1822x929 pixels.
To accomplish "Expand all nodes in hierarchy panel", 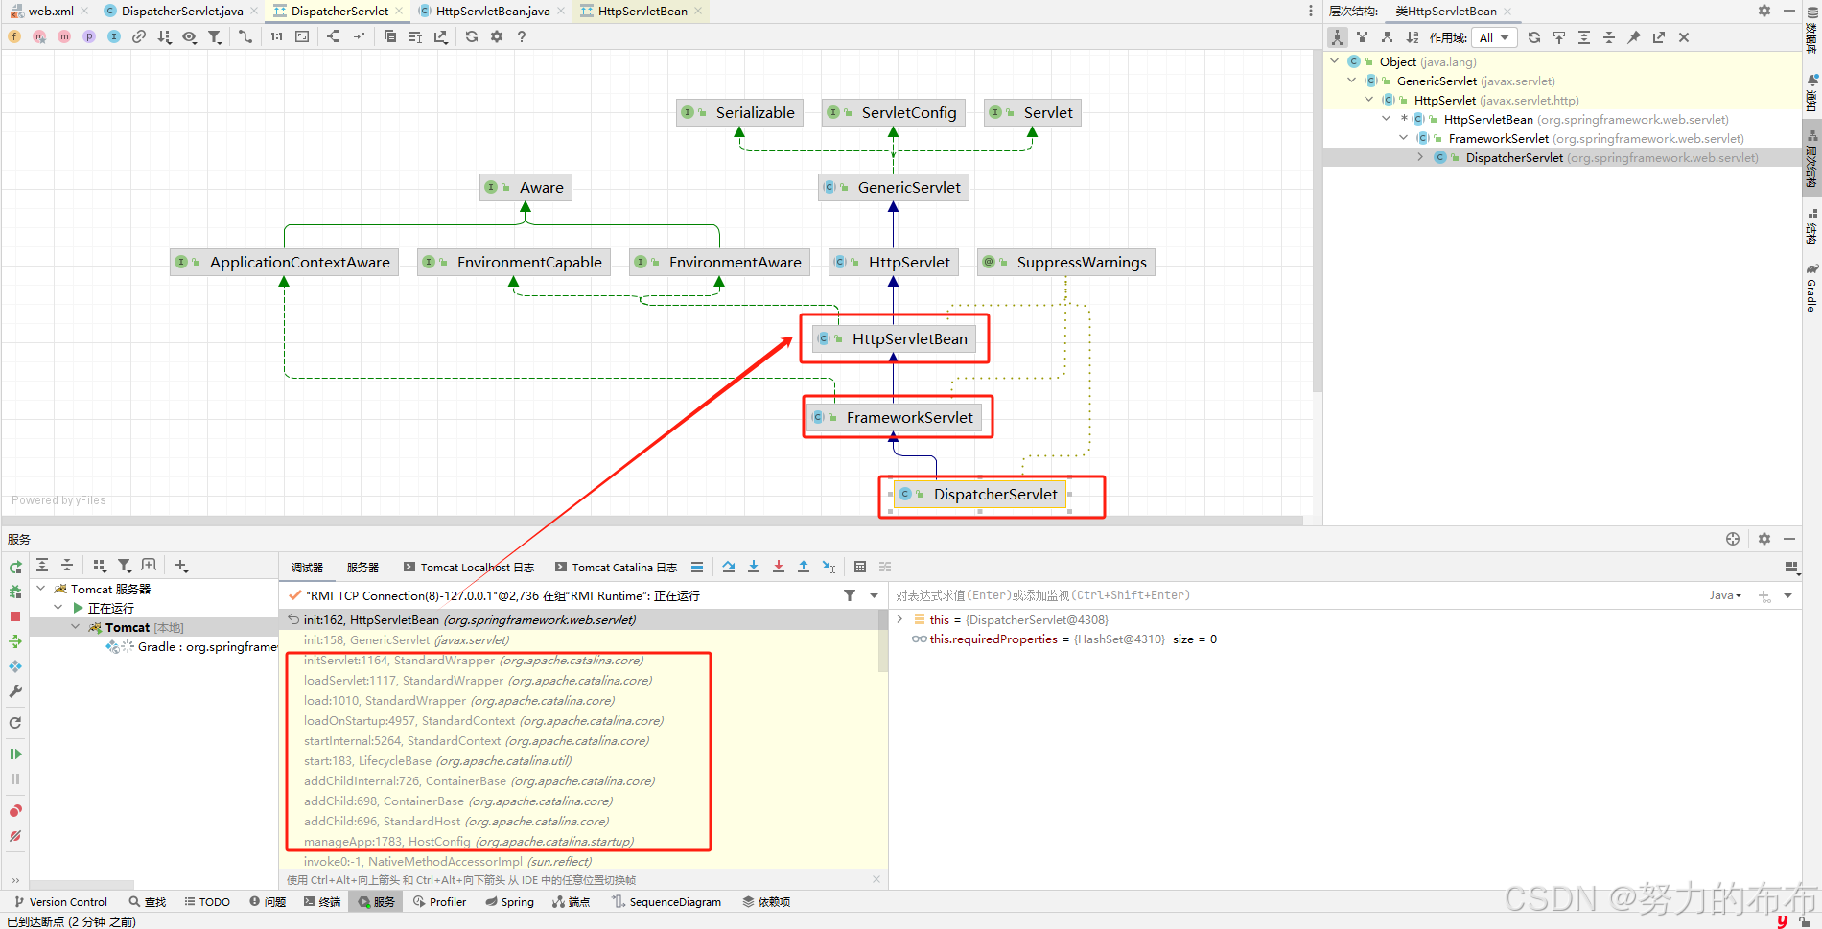I will (x=1584, y=37).
